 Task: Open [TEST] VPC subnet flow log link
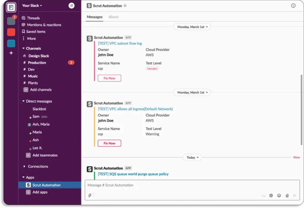click(120, 43)
